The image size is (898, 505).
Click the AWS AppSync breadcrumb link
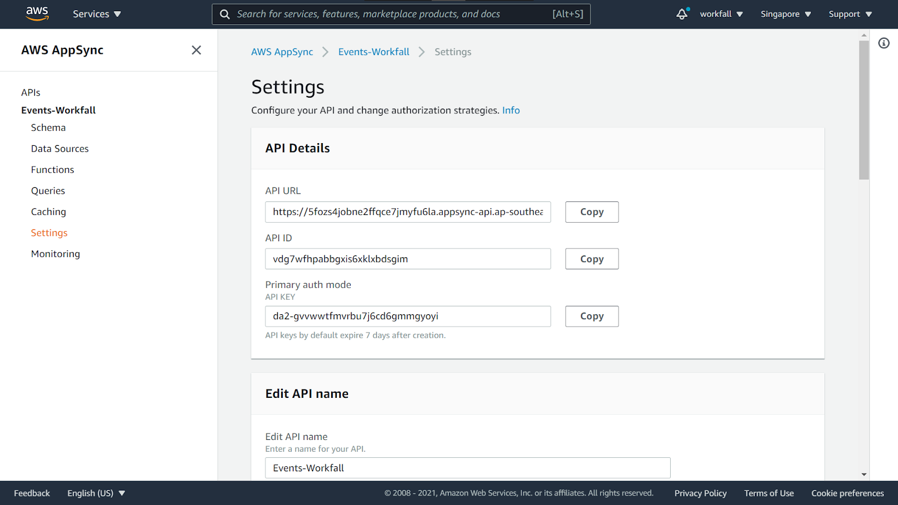282,52
